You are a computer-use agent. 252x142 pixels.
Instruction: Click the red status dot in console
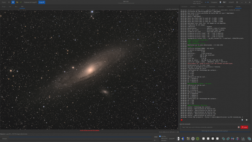click(x=182, y=120)
